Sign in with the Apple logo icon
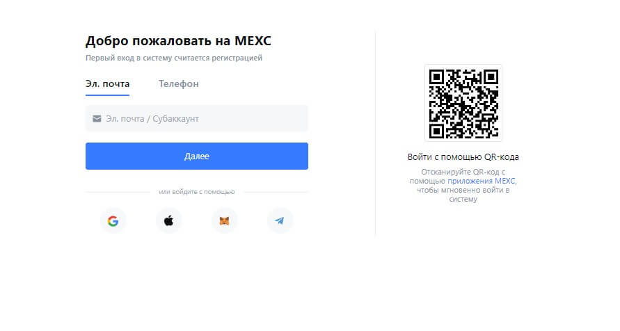The width and height of the screenshot is (620, 331). pos(169,221)
